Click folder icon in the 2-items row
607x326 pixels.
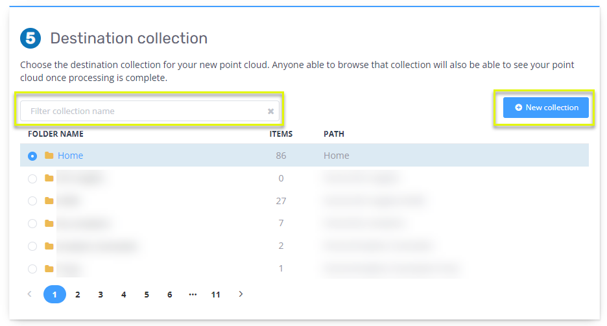[x=49, y=246]
